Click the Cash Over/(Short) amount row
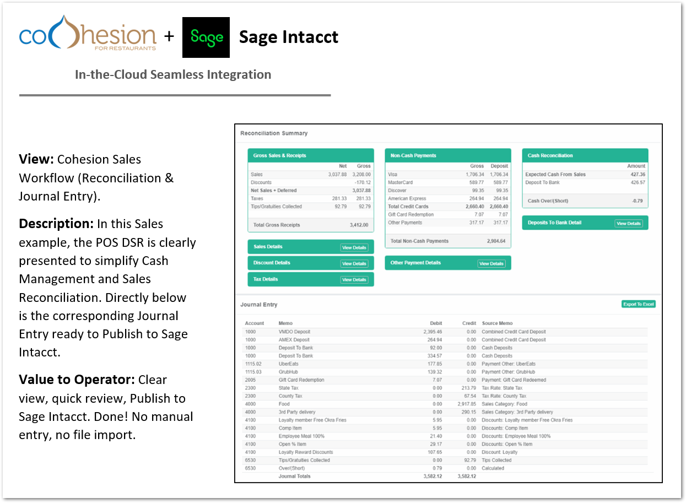Screen dimensions: 686x503 [585, 201]
